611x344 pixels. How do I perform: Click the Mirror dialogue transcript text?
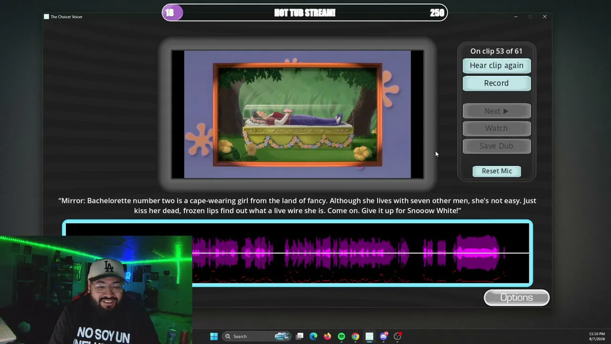297,205
